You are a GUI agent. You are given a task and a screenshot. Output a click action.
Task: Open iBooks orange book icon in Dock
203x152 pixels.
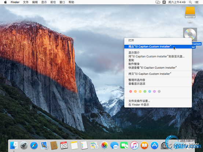pos(144,145)
